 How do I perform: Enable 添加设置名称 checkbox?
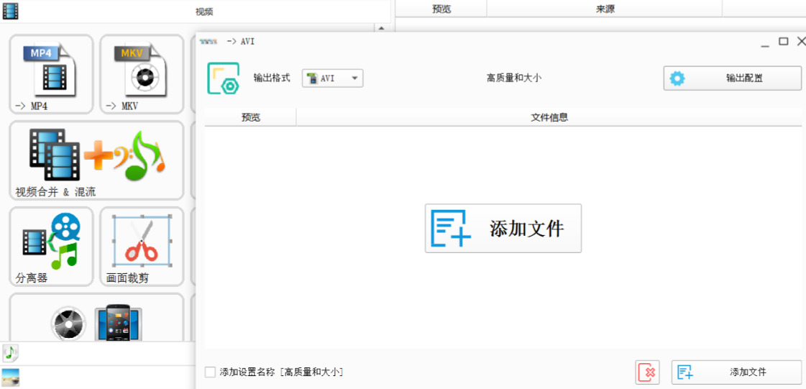[x=210, y=372]
